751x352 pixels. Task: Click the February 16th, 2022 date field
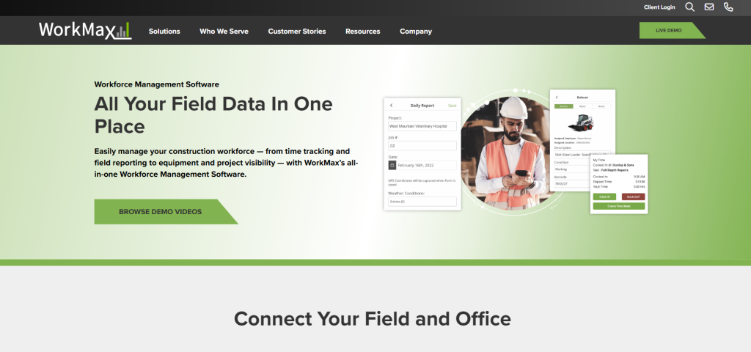point(426,165)
